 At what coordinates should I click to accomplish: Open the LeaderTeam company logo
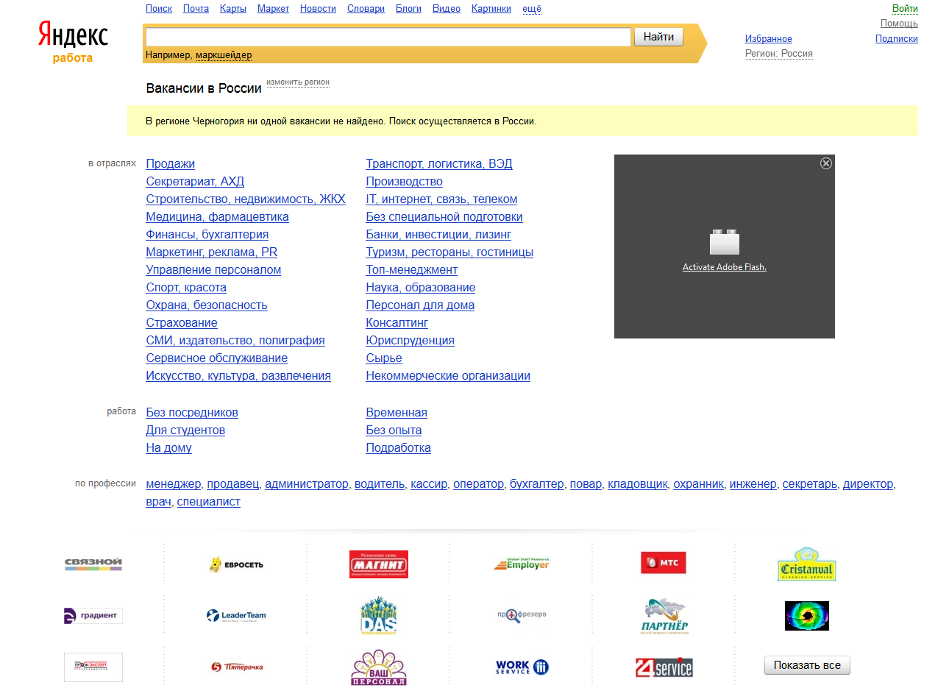(236, 616)
